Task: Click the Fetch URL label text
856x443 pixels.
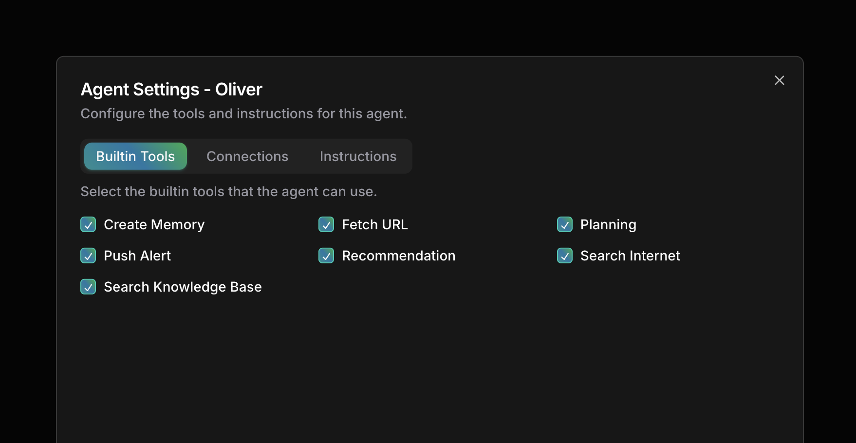Action: click(x=375, y=224)
